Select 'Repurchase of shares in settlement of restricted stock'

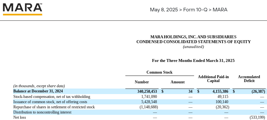point(54,107)
